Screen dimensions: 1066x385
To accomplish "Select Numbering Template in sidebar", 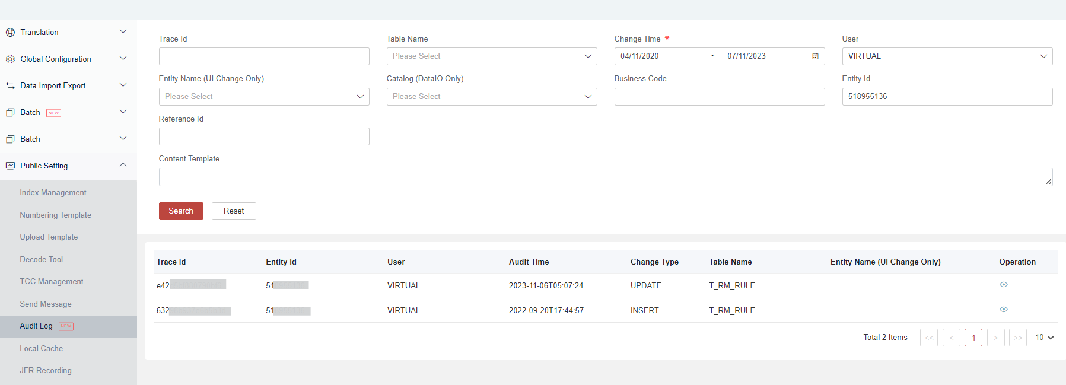I will point(55,215).
